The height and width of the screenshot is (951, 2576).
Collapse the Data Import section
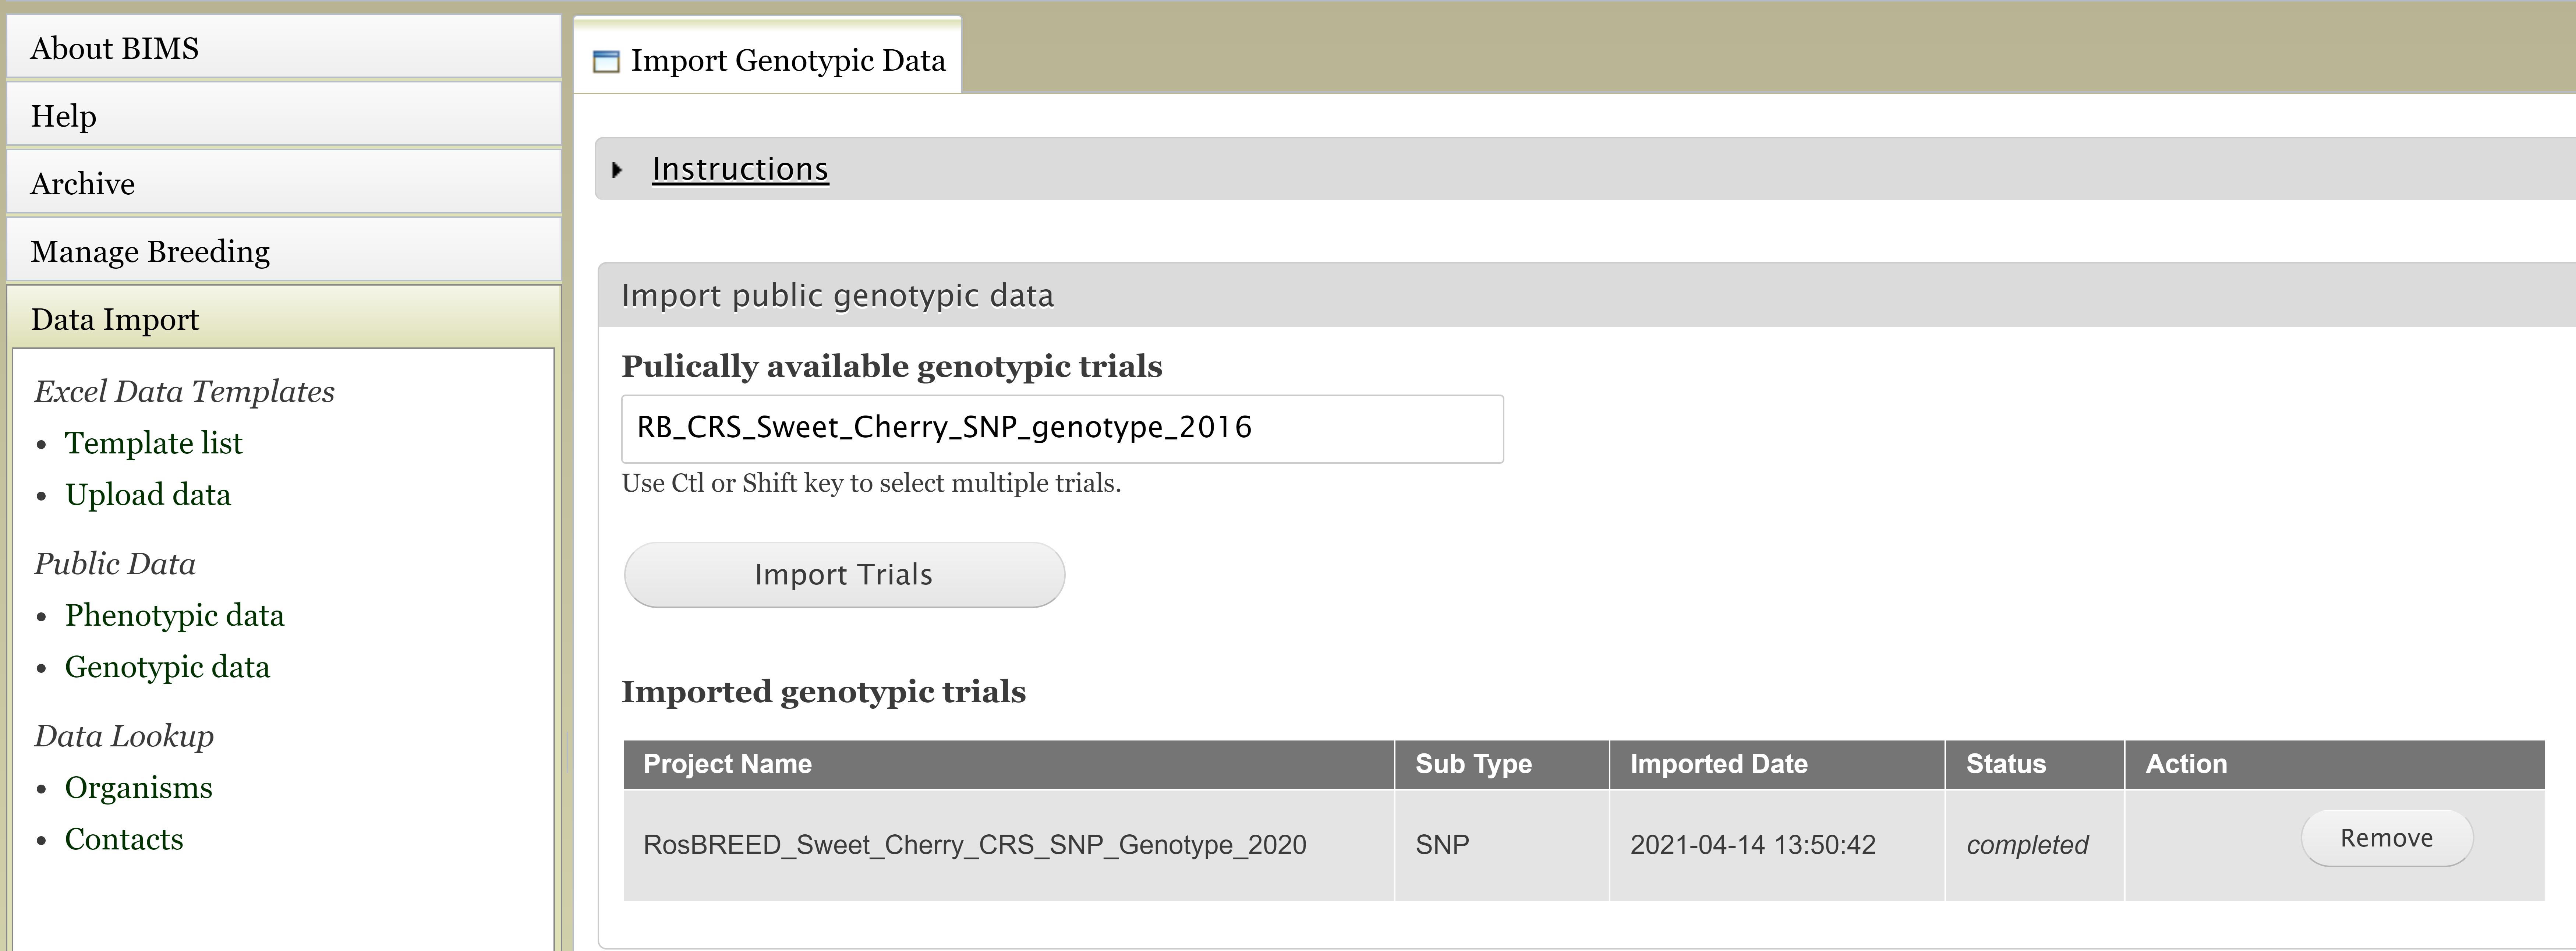284,318
